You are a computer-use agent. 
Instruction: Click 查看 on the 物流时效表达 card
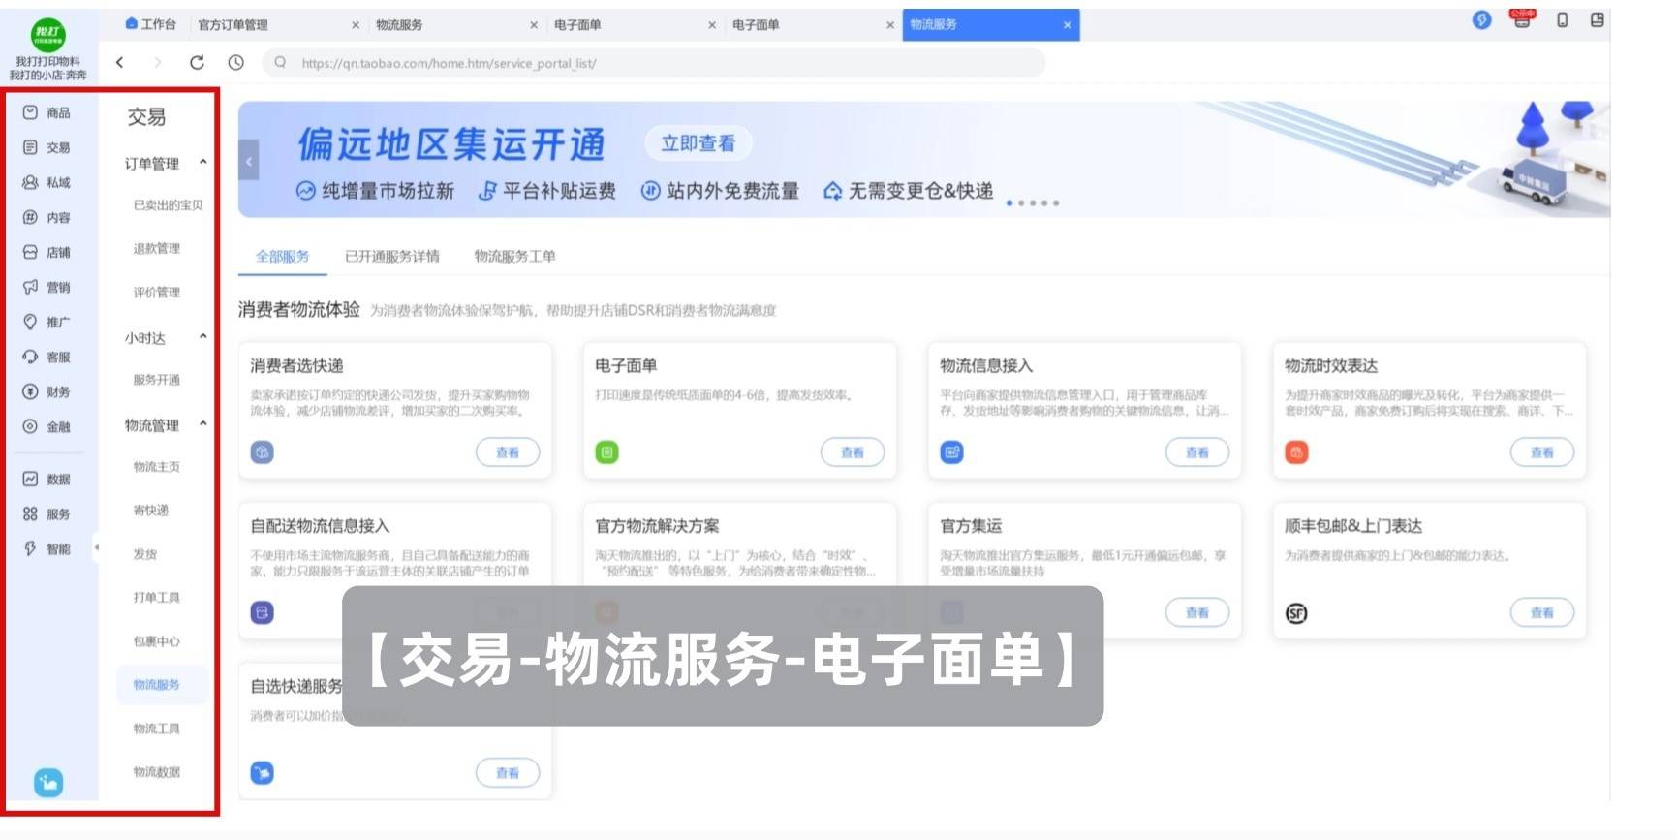pos(1542,452)
